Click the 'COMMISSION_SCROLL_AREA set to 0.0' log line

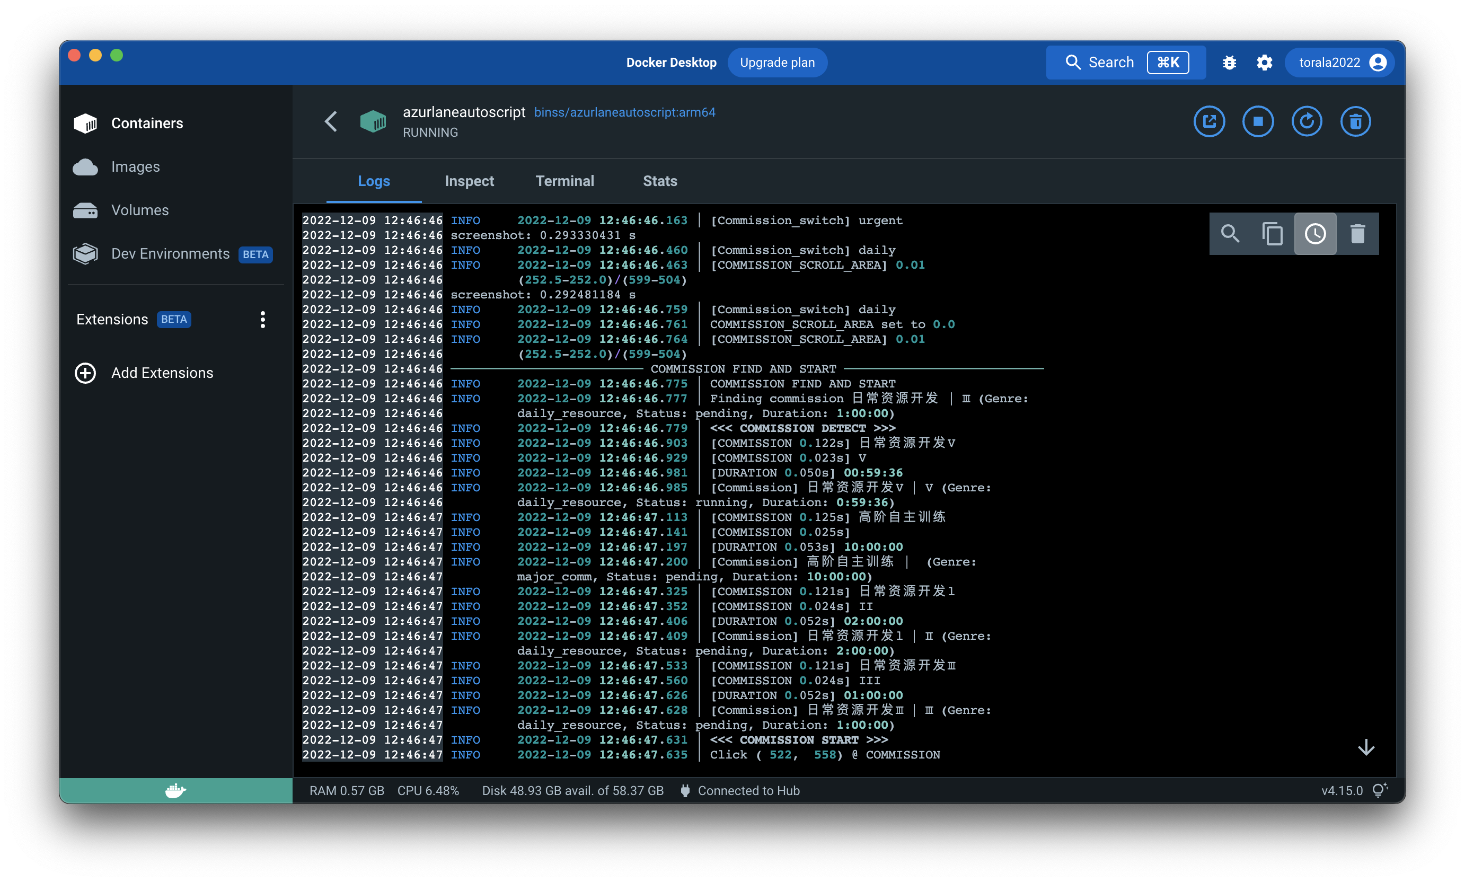(x=832, y=324)
